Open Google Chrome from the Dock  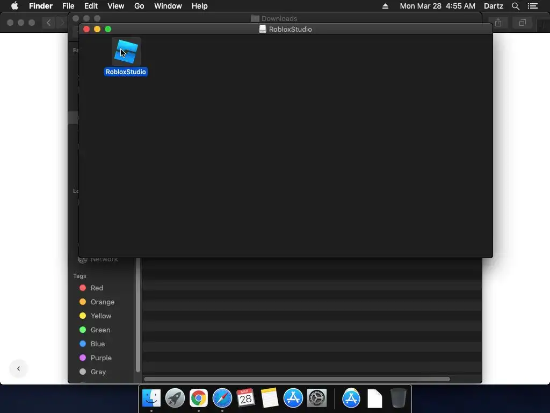tap(199, 398)
